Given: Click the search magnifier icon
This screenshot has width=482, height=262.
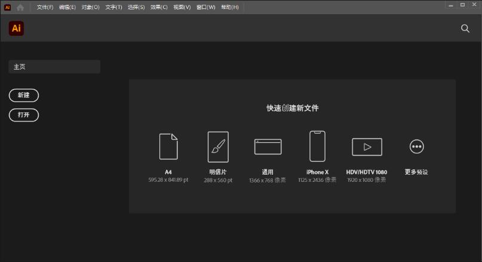Looking at the screenshot, I should point(465,28).
